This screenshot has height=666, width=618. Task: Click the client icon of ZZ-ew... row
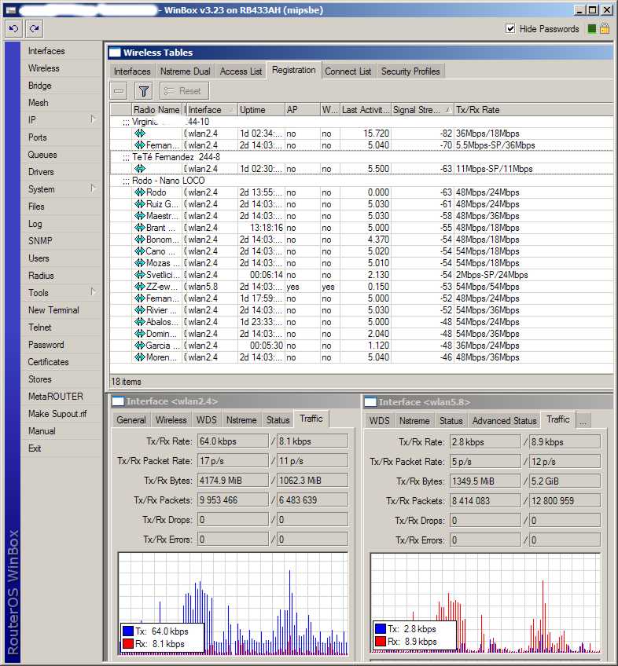click(139, 287)
